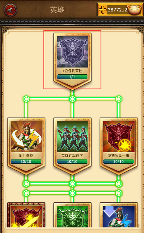Select the 英雄行军速度 marching soldiers icon
Viewport: 144px width, 233px height.
tap(72, 136)
